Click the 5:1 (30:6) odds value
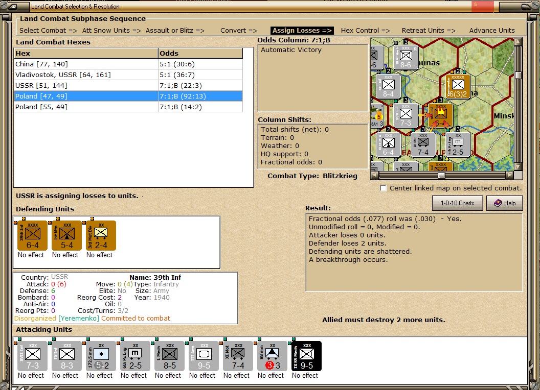Image resolution: width=540 pixels, height=390 pixels. 177,64
